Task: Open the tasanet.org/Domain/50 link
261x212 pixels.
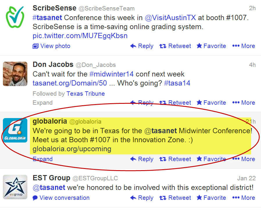Action: click(x=70, y=83)
